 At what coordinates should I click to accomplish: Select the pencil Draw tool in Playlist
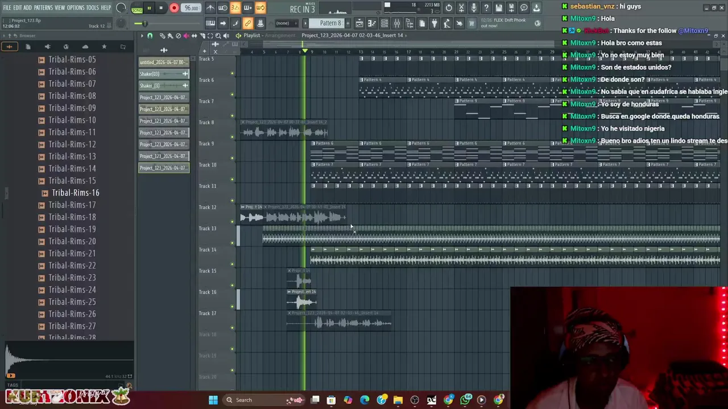tap(163, 36)
